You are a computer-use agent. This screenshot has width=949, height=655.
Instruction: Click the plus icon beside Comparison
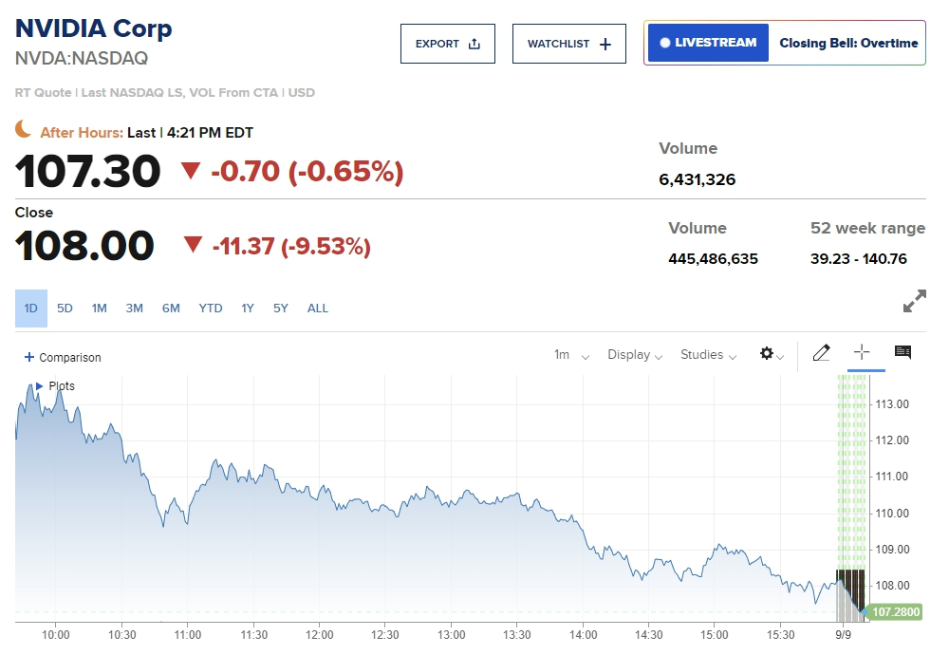29,358
